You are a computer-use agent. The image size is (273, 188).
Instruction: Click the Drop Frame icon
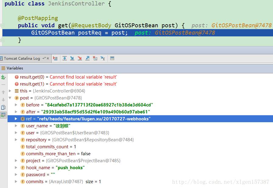click(95, 59)
